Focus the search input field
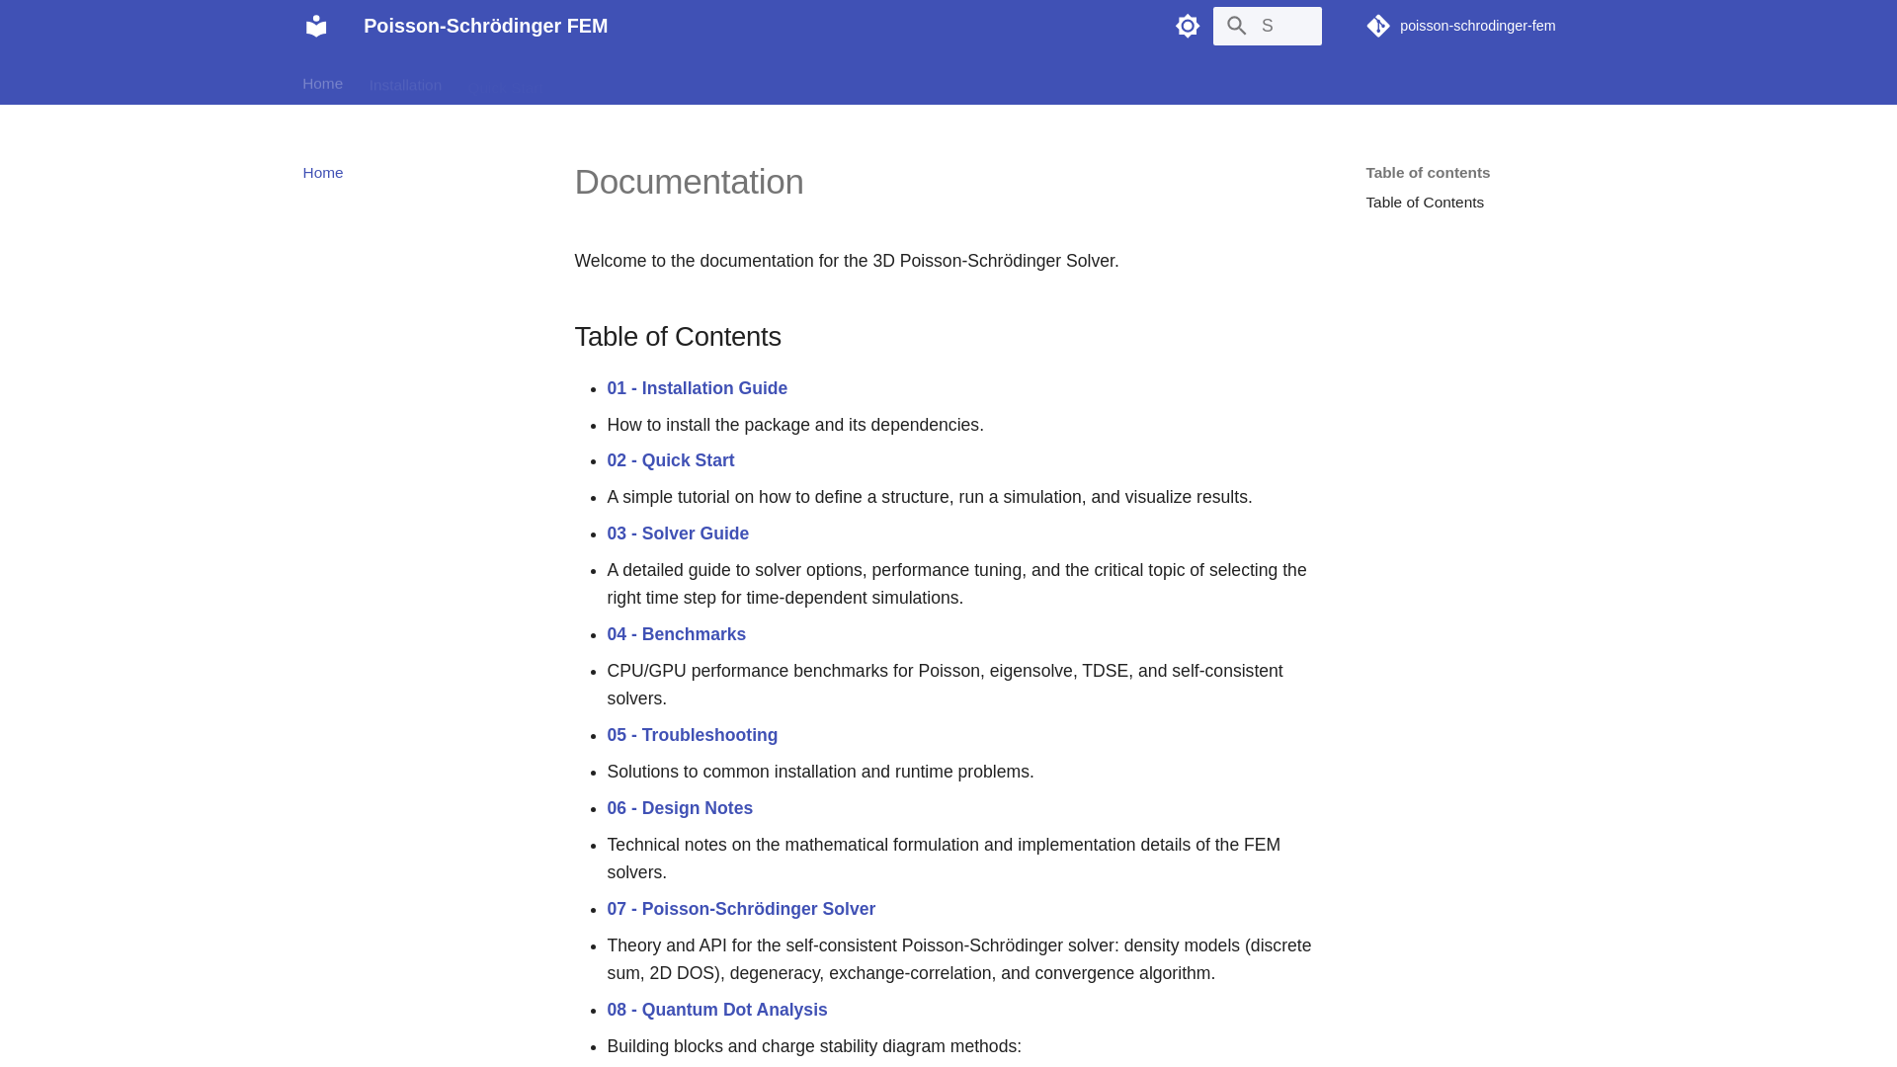 [x=1267, y=26]
